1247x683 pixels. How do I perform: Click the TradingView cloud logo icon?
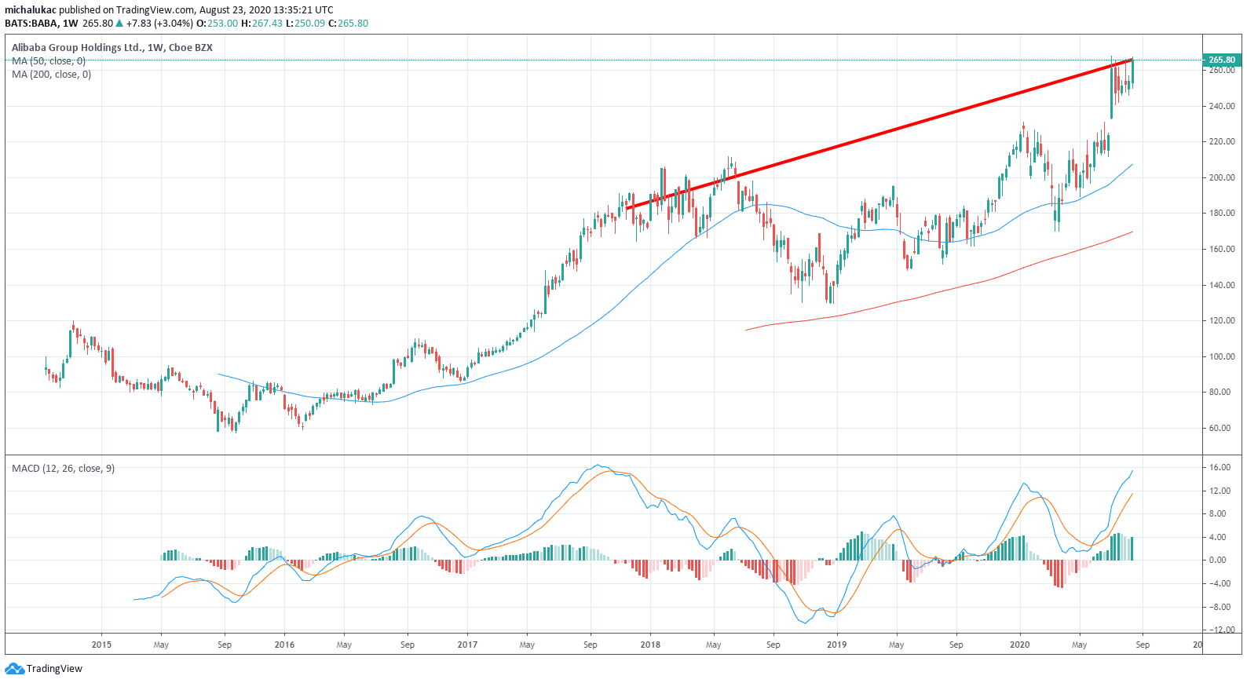(x=14, y=669)
